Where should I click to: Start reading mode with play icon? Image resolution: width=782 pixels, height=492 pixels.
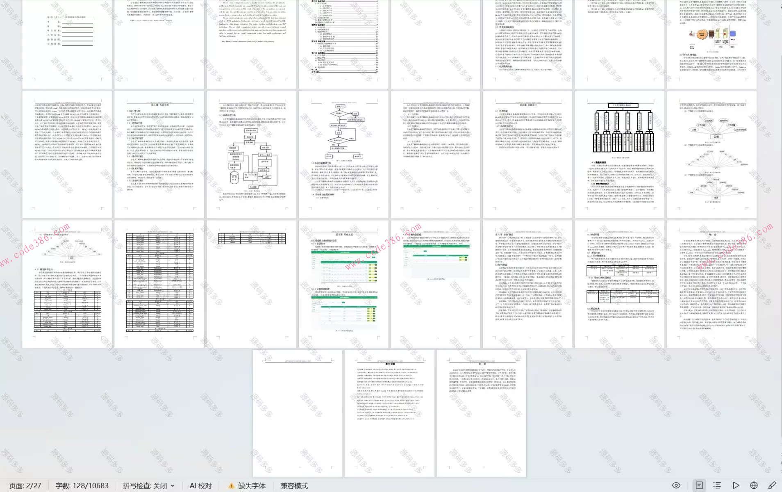736,485
